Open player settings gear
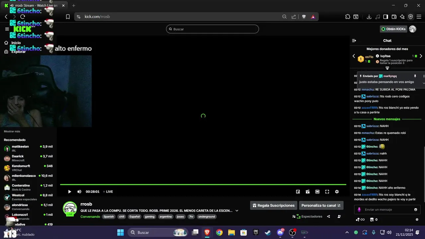 click(x=337, y=192)
